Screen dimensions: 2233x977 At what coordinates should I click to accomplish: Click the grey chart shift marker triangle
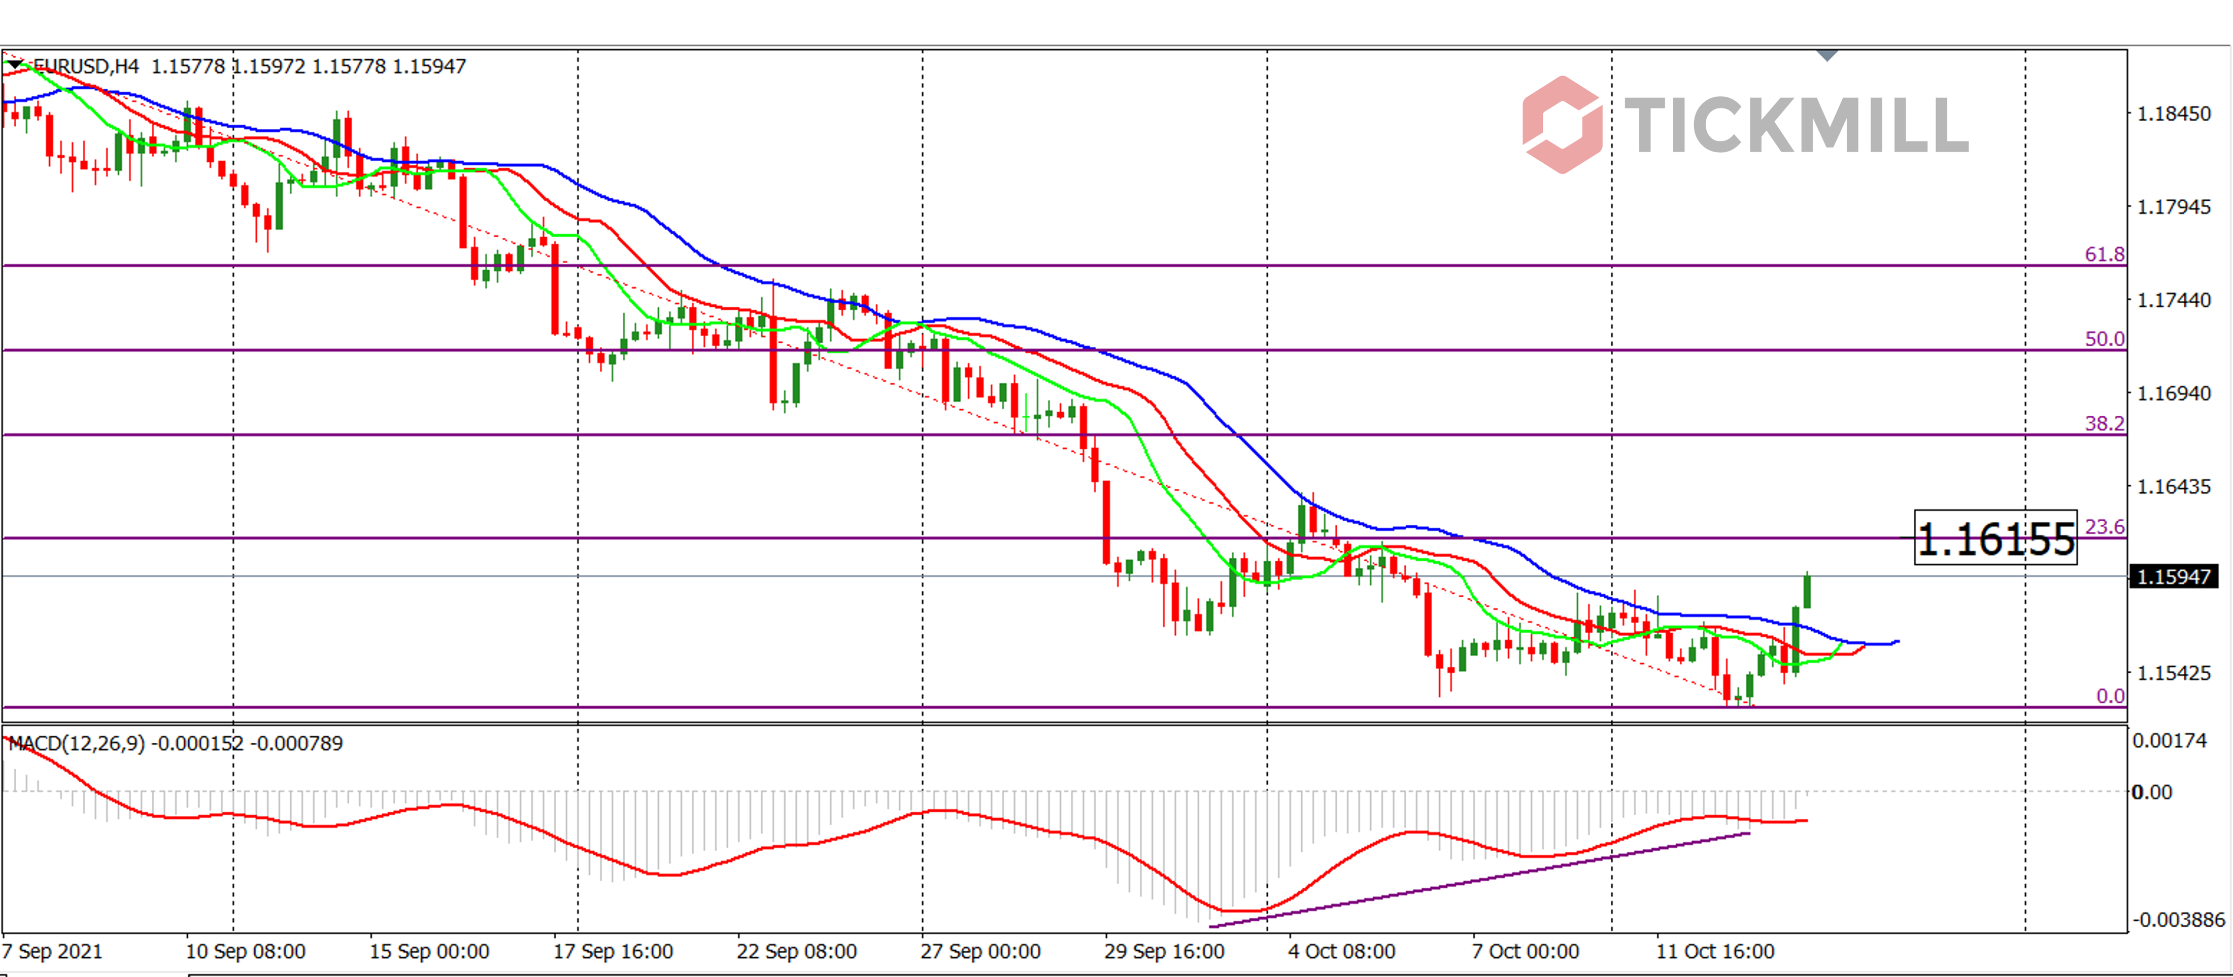pos(1826,55)
